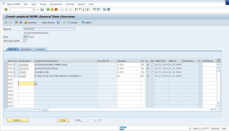Click the Initial button

pos(63,120)
